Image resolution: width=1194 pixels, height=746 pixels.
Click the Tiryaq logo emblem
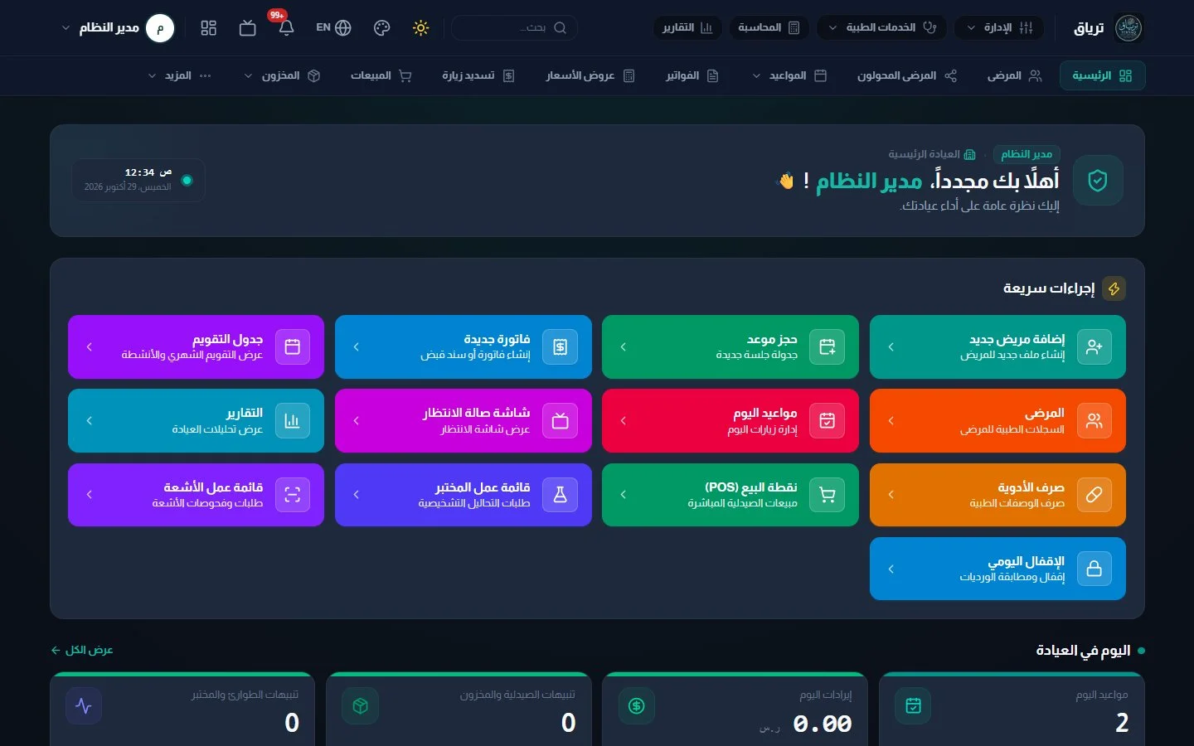(x=1128, y=27)
